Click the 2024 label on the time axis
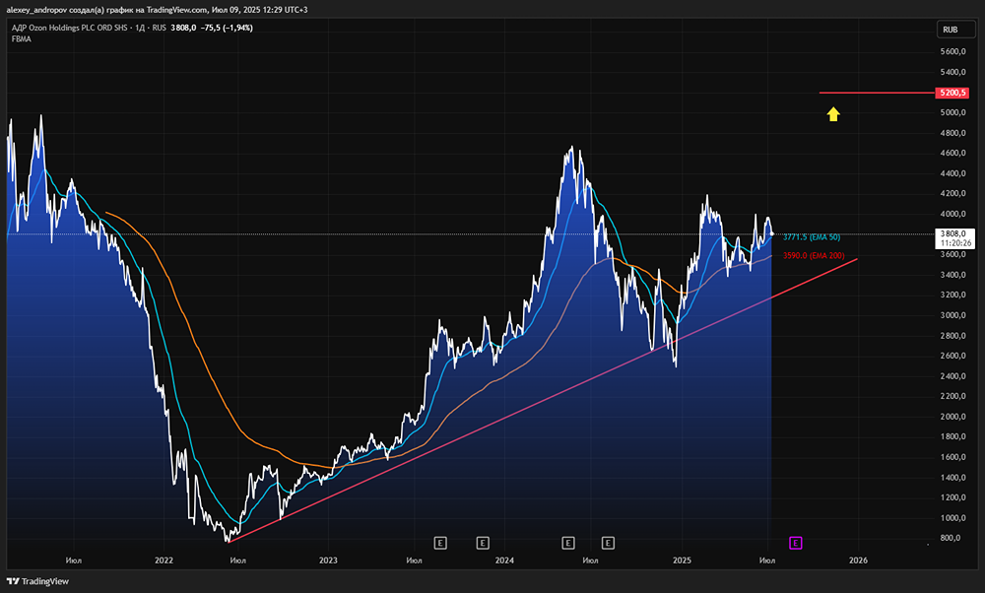This screenshot has width=985, height=593. [504, 560]
